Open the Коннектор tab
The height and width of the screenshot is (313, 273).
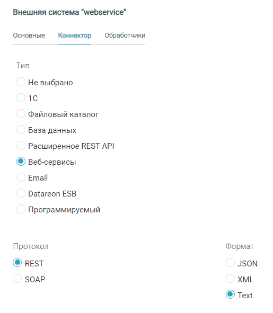coord(75,35)
